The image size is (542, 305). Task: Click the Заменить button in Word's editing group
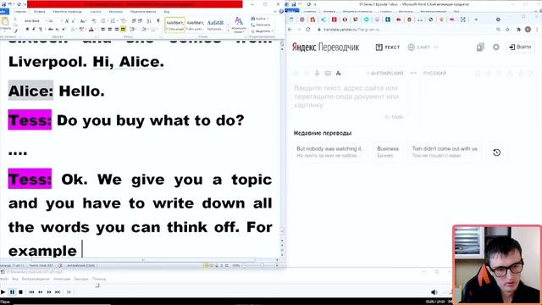[261, 25]
